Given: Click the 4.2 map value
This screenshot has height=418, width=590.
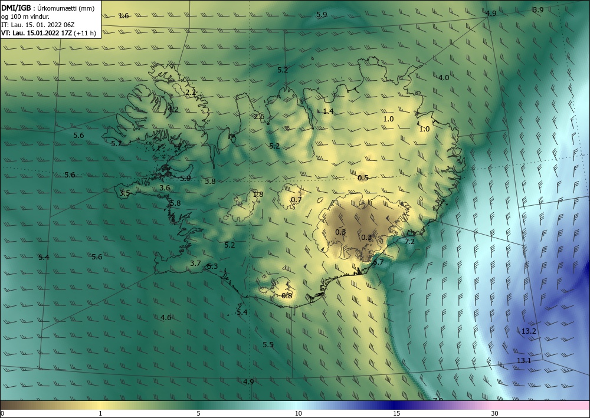Looking at the screenshot, I should tap(173, 110).
